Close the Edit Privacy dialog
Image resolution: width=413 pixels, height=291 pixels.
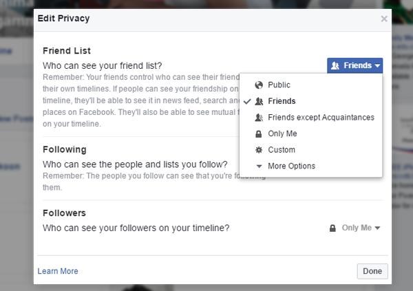coord(384,19)
